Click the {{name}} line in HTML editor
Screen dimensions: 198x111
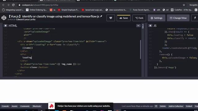[x=28, y=48]
